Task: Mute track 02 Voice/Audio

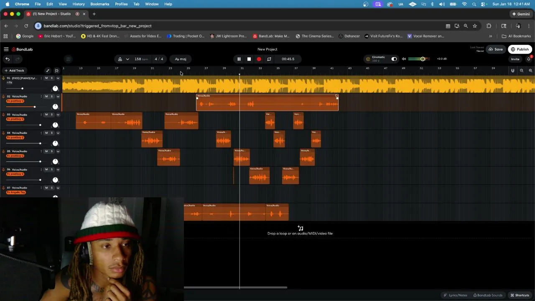Action: [46, 96]
